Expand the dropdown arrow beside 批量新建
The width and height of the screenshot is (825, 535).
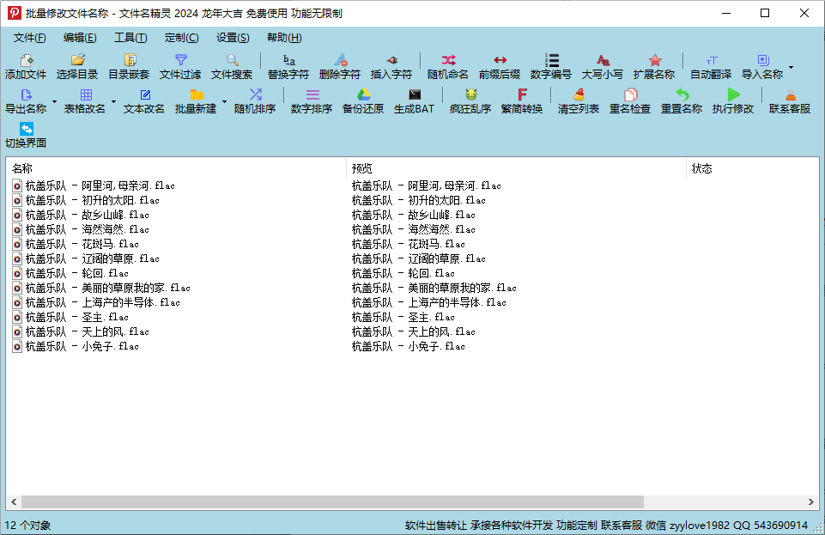pyautogui.click(x=224, y=101)
